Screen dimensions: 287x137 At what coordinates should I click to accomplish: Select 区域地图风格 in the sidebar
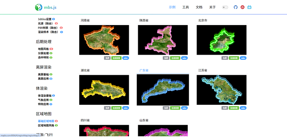[x=46, y=126]
